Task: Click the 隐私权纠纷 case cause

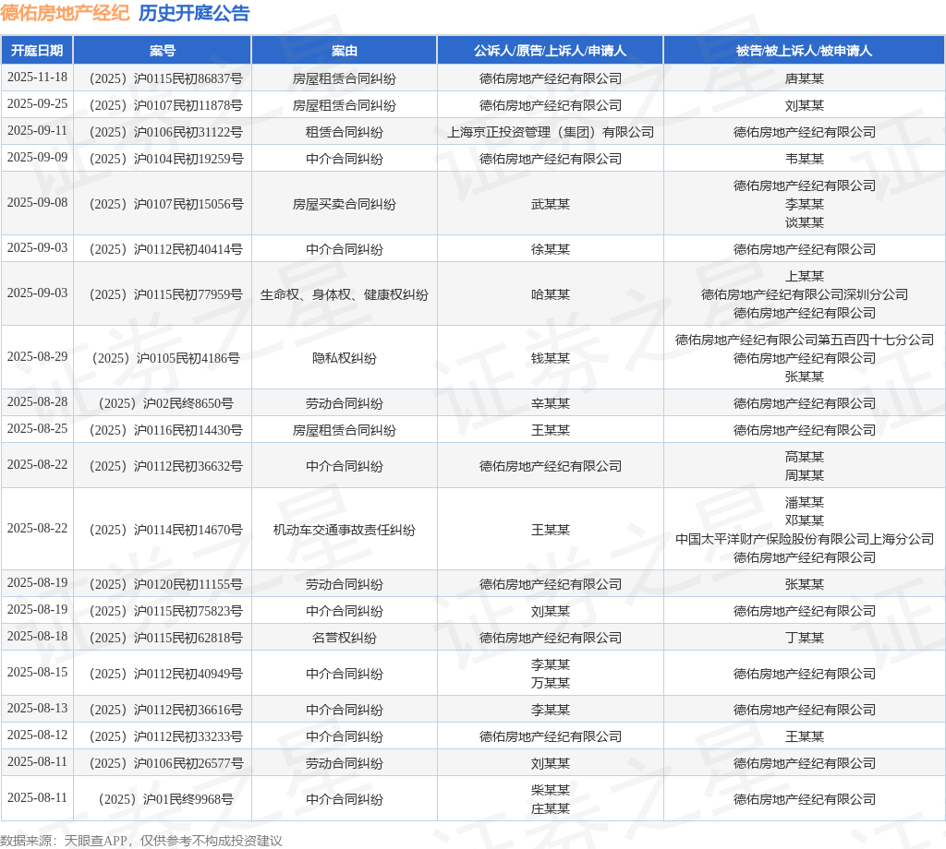Action: [x=345, y=359]
